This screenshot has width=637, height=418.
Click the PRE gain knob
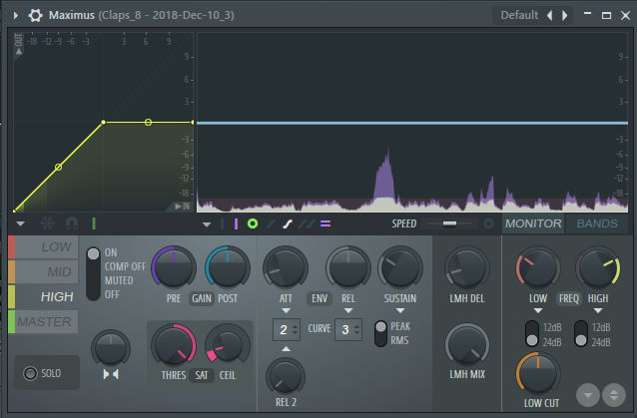[174, 267]
